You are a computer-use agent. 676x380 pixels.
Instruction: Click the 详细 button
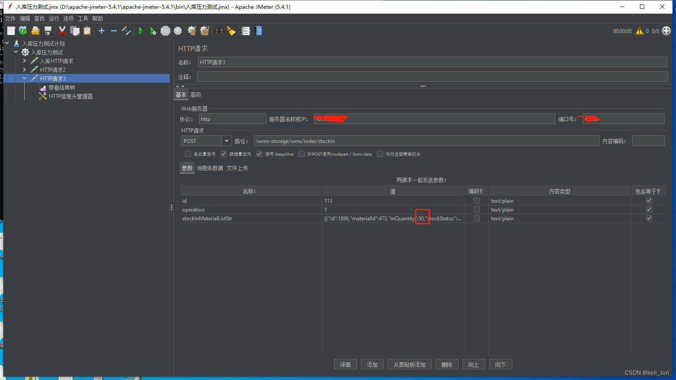coord(345,364)
